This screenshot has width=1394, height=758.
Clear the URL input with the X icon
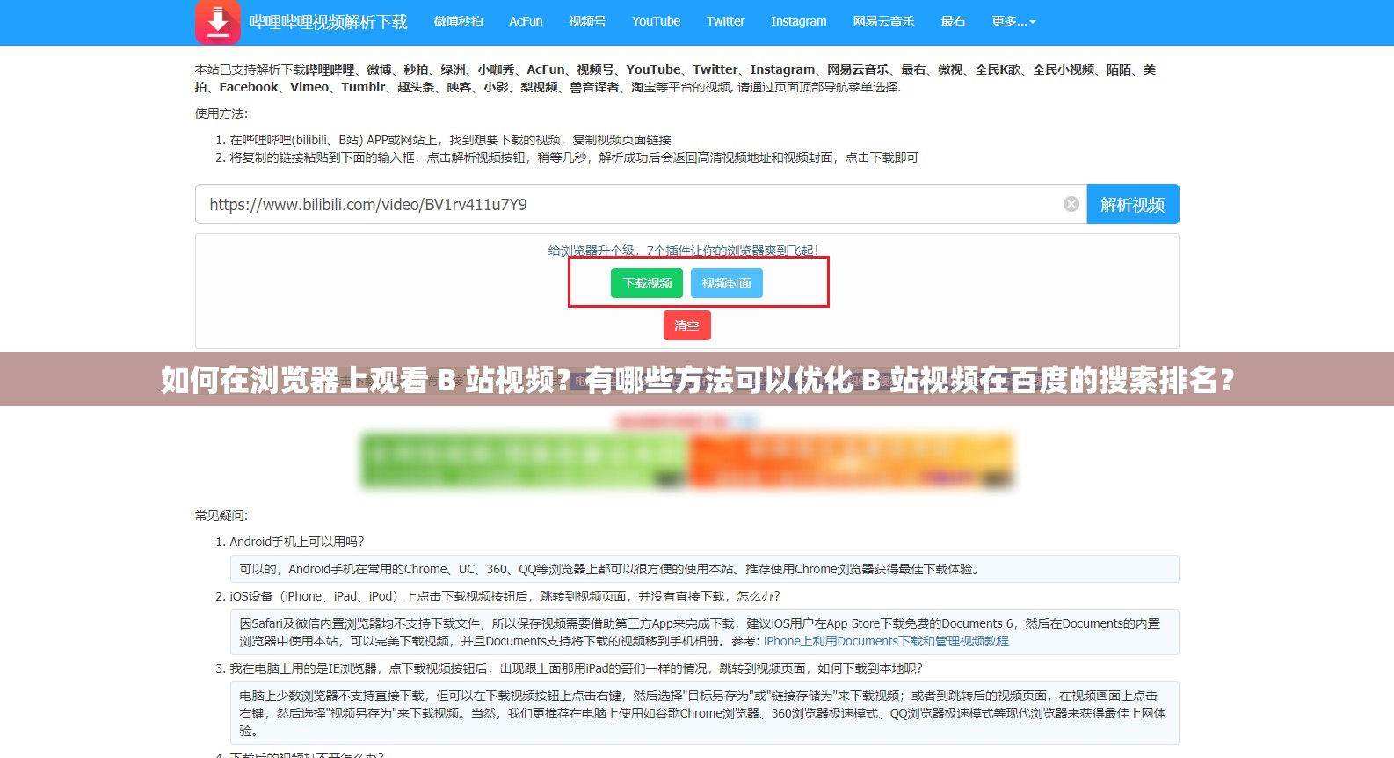(1071, 204)
